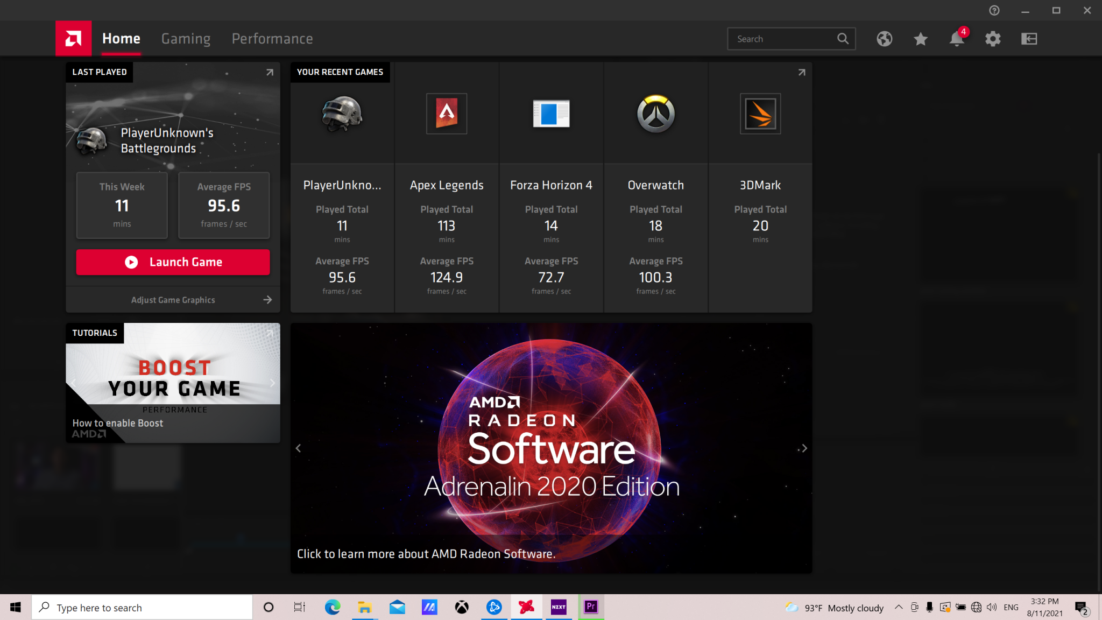Open Microsoft Edge from taskbar
The image size is (1102, 620).
[x=333, y=608]
